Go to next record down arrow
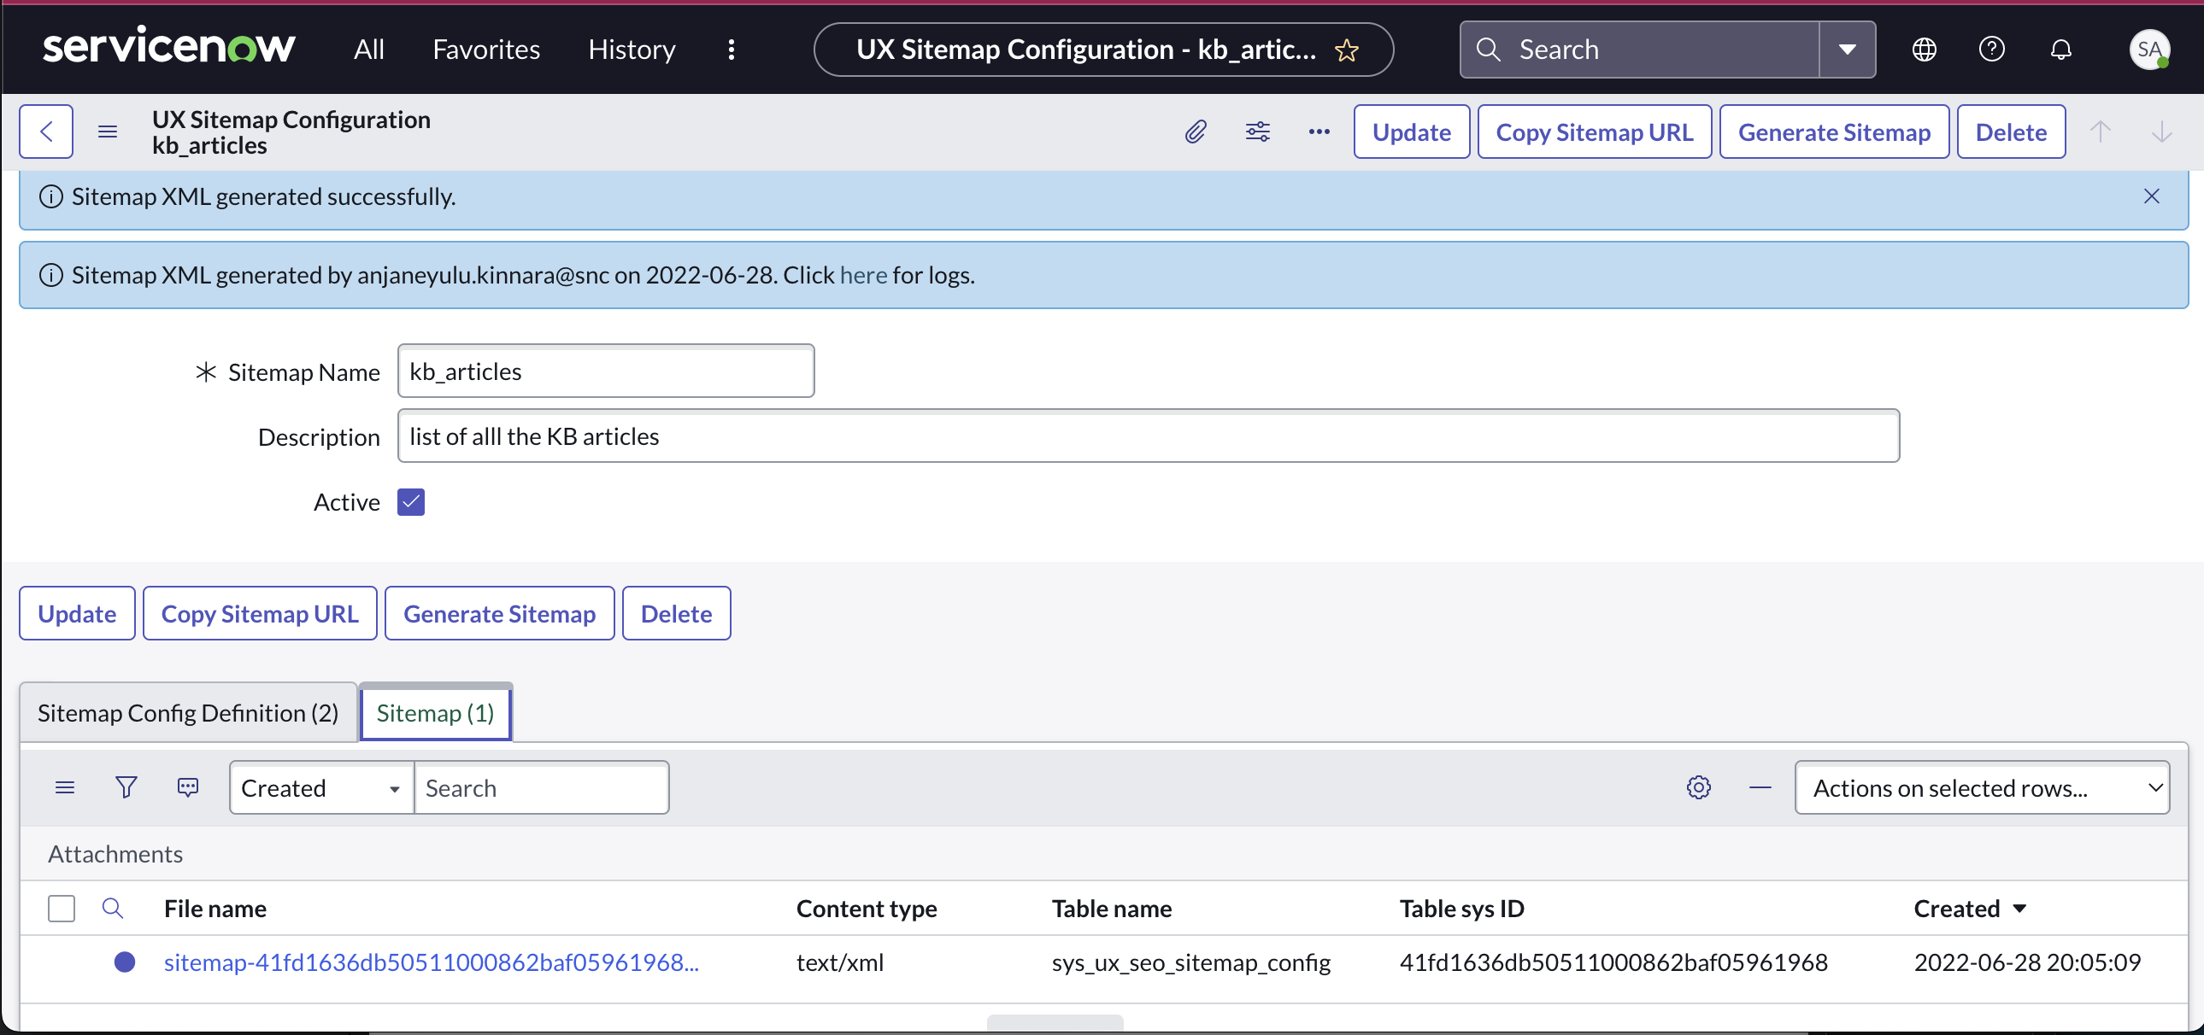 tap(2161, 132)
